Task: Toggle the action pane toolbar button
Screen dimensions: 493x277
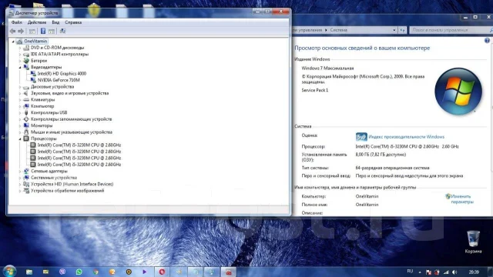Action: [x=52, y=31]
